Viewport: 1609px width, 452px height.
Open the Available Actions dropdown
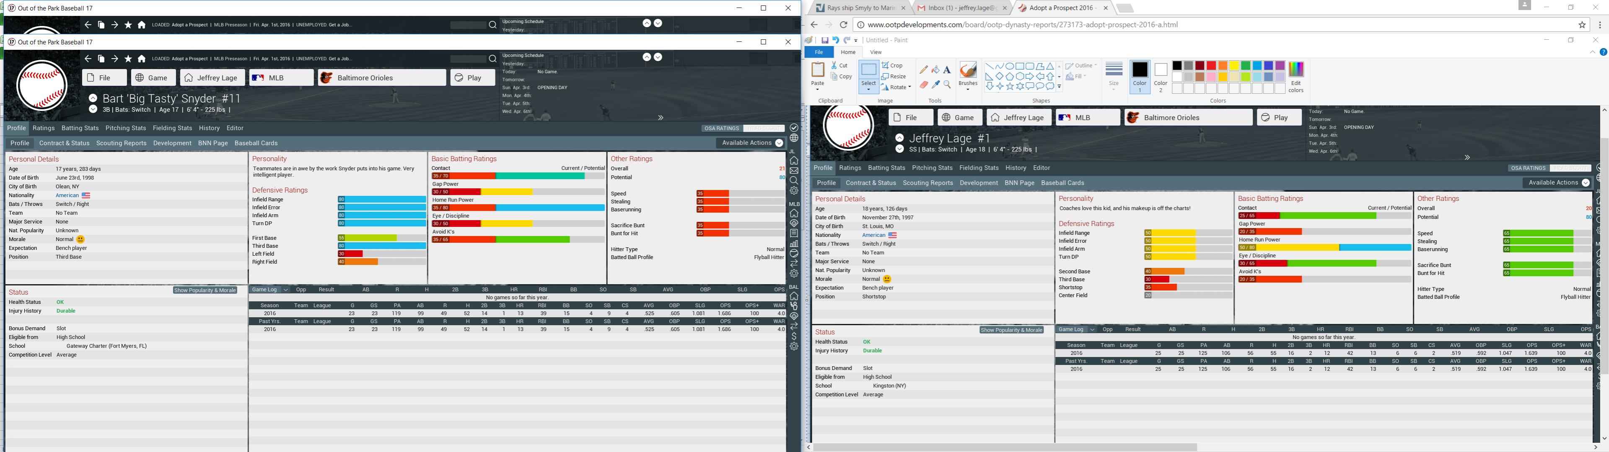click(751, 143)
